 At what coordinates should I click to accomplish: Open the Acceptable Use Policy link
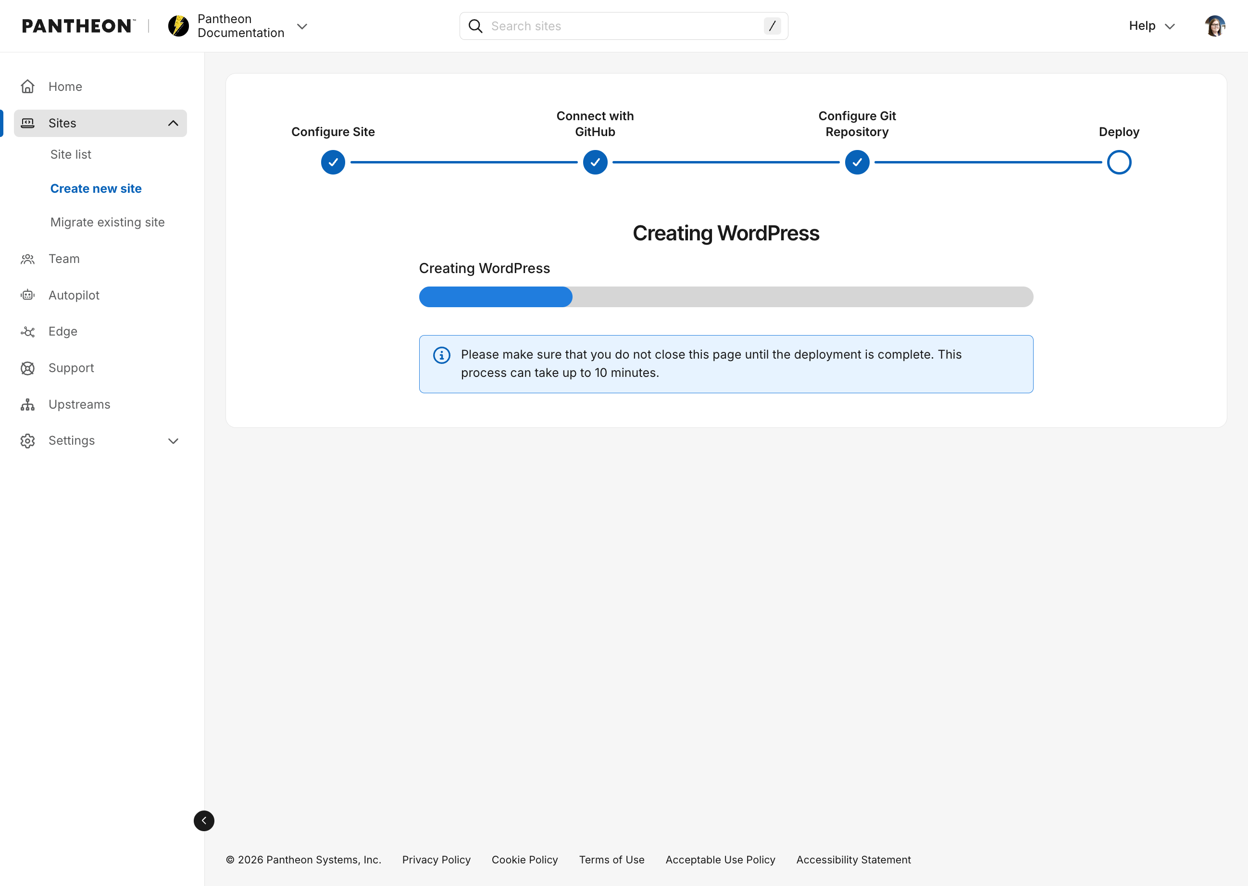(720, 860)
